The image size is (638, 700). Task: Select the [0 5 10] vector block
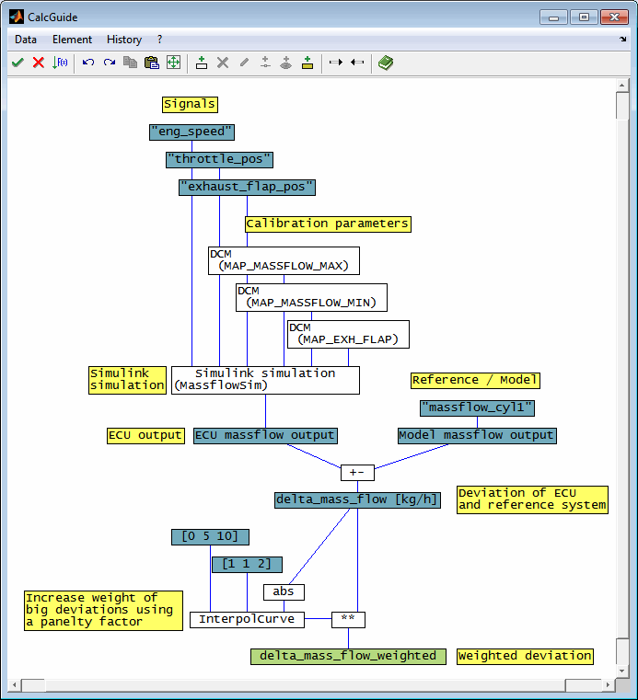(x=210, y=537)
